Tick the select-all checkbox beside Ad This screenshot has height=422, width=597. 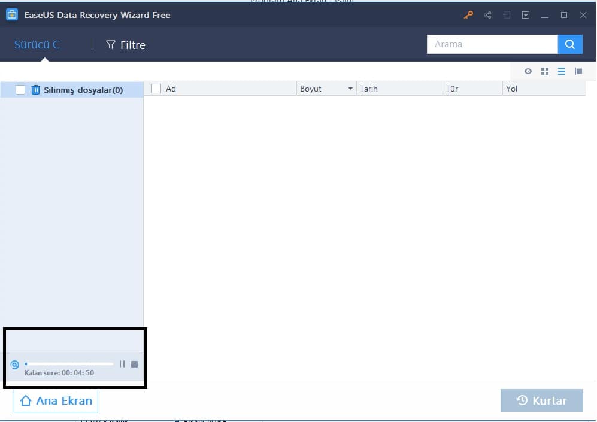156,89
